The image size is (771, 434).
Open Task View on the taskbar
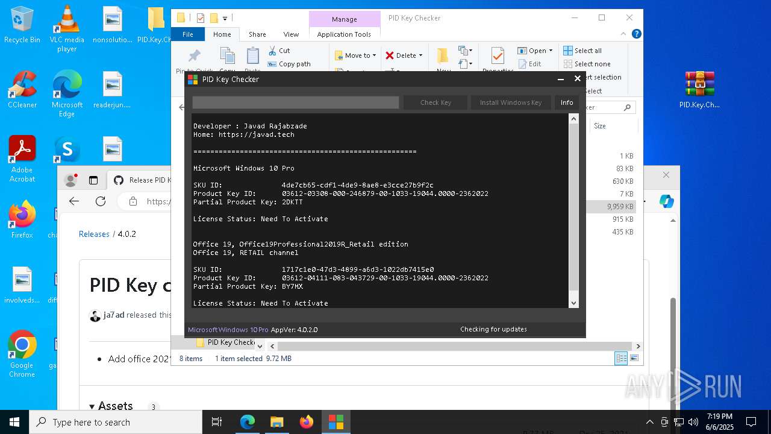tap(217, 422)
